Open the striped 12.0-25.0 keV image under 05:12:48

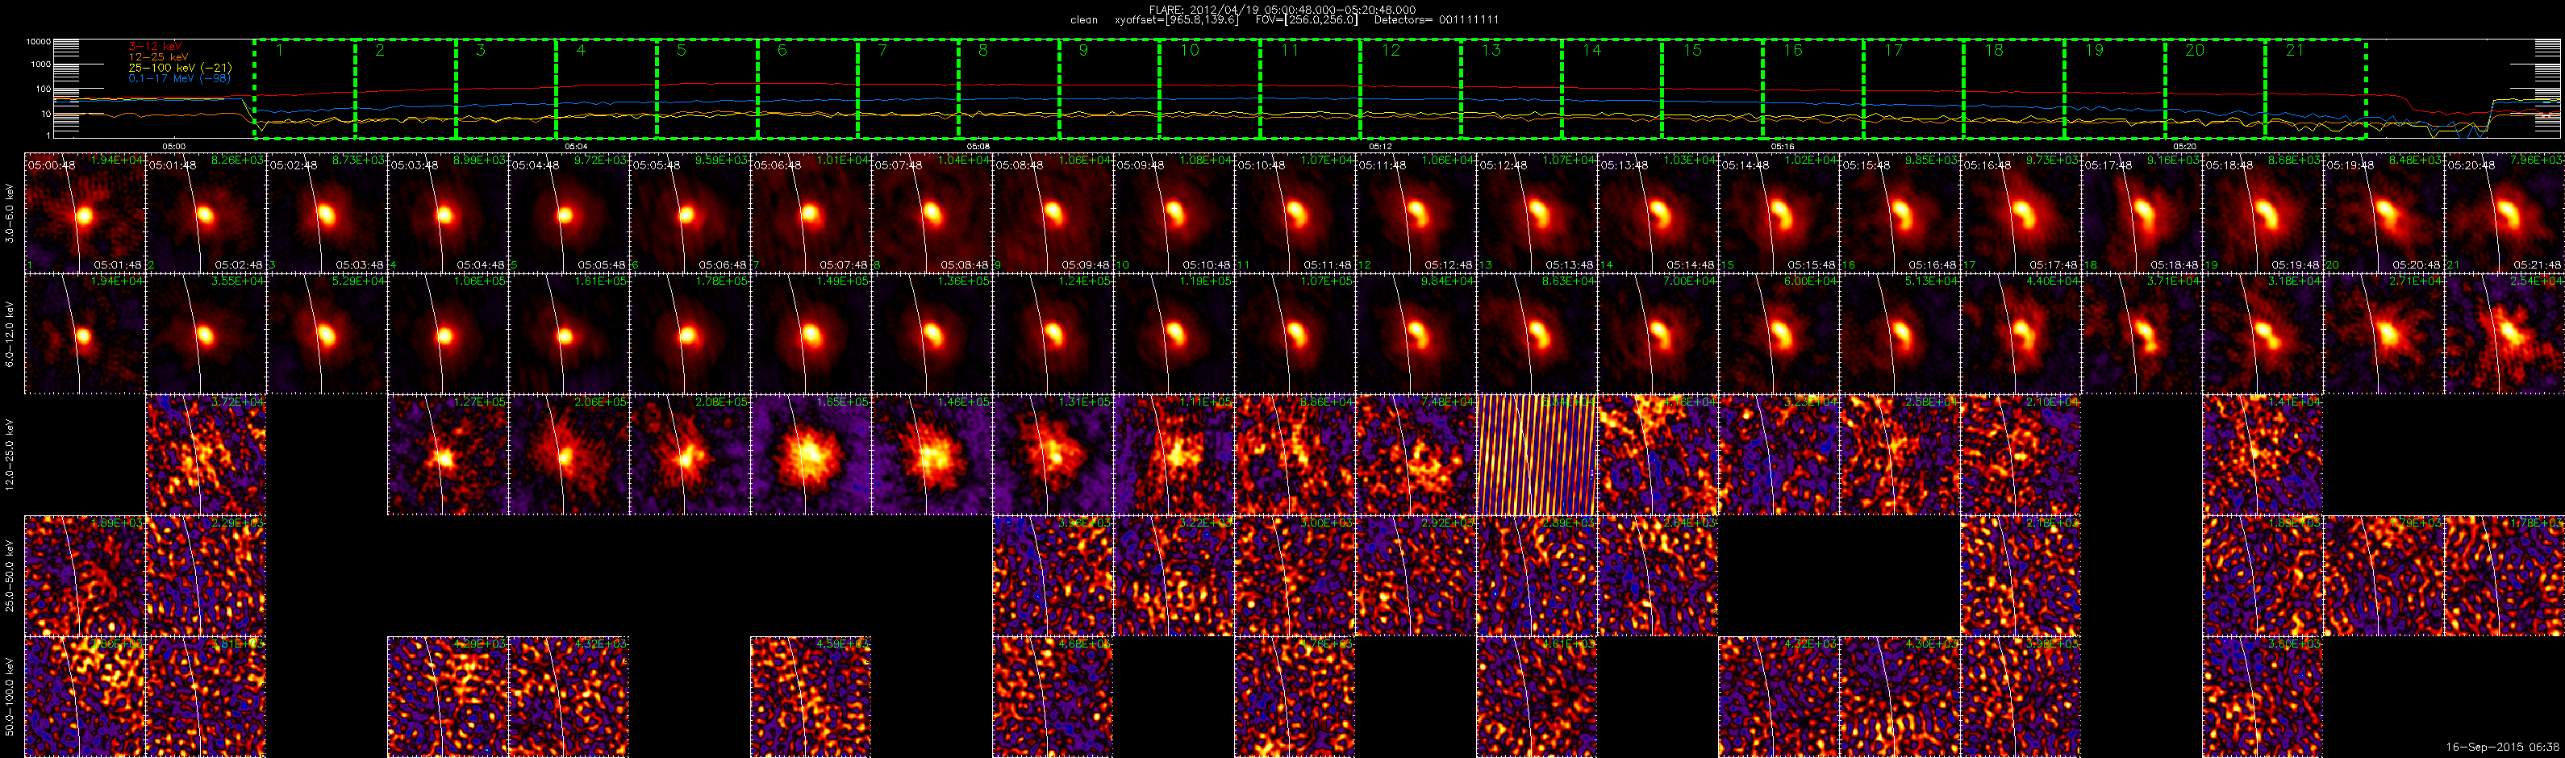pyautogui.click(x=1537, y=454)
